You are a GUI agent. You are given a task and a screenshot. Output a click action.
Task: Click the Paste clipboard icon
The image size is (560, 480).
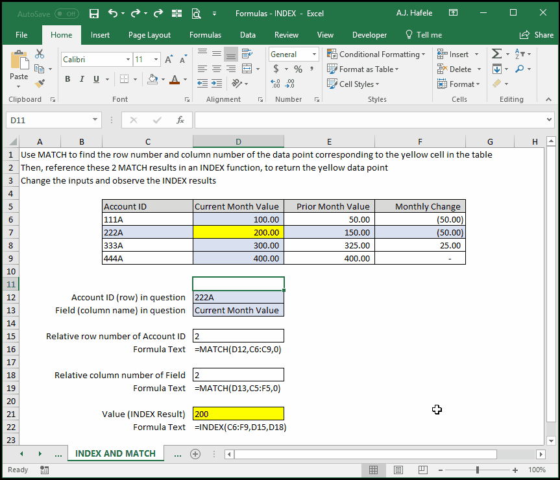(x=19, y=61)
